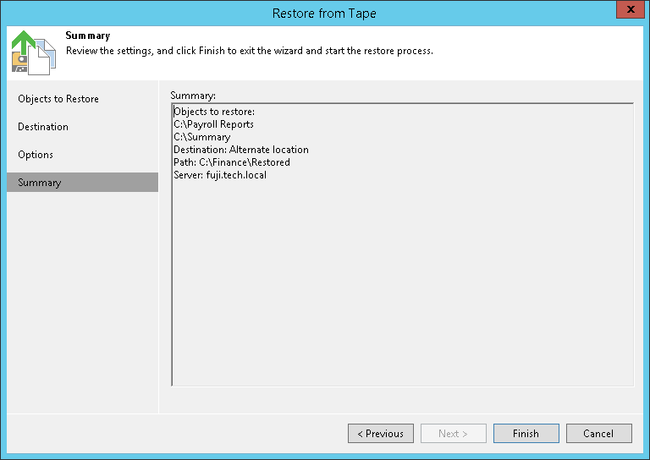Click 'Destination: Alternate location' text
This screenshot has height=460, width=650.
241,150
